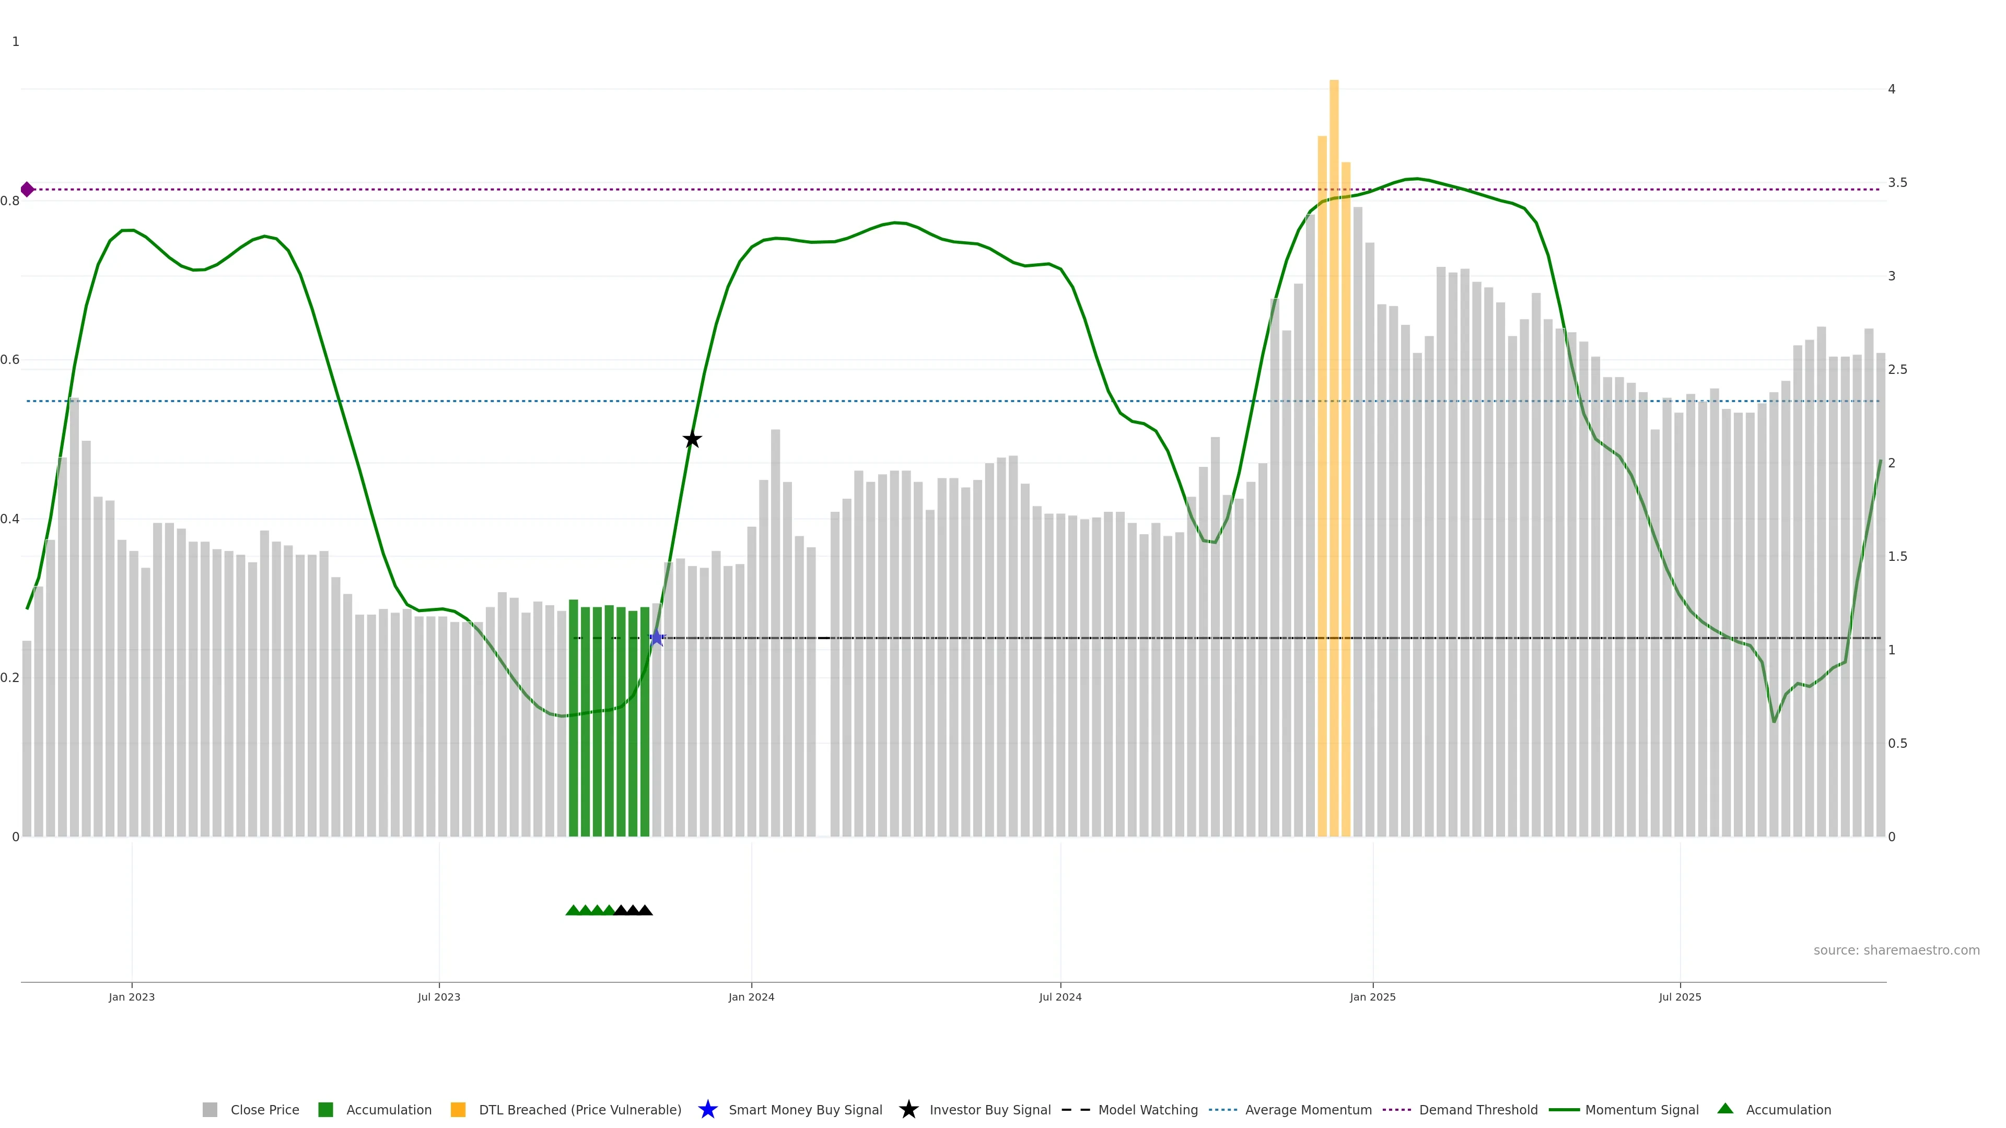Screen dimensions: 2006x1128
Task: Toggle the Momentum Signal legend entry
Action: [x=1641, y=1109]
